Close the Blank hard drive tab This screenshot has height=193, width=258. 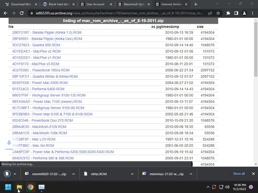[x=74, y=5]
